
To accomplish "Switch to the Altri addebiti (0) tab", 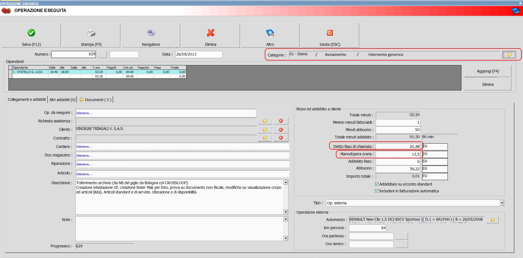I will [62, 100].
